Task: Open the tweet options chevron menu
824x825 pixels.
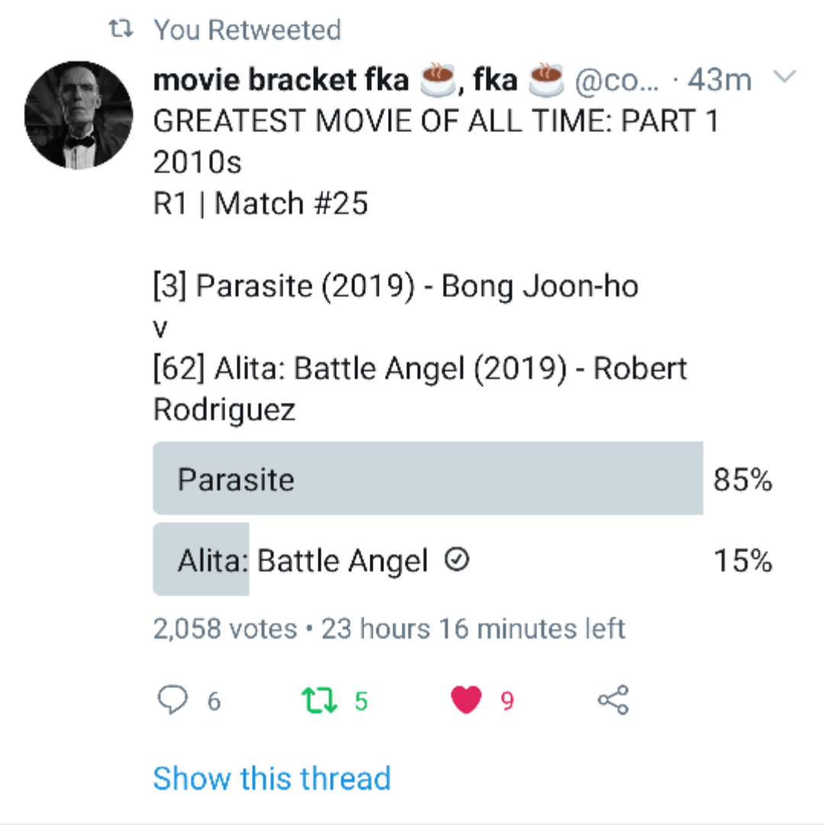Action: click(x=785, y=77)
